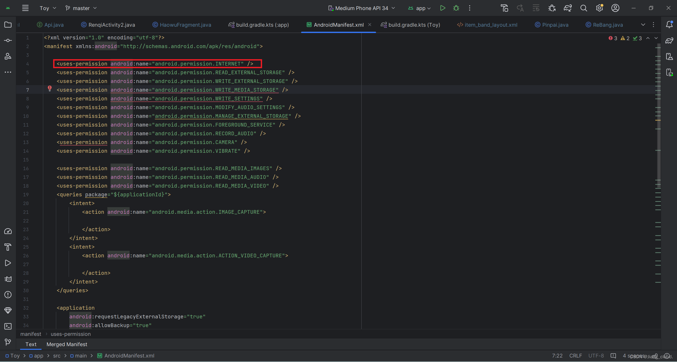Click the errors count inspection indicator
The height and width of the screenshot is (362, 677).
[x=612, y=38]
